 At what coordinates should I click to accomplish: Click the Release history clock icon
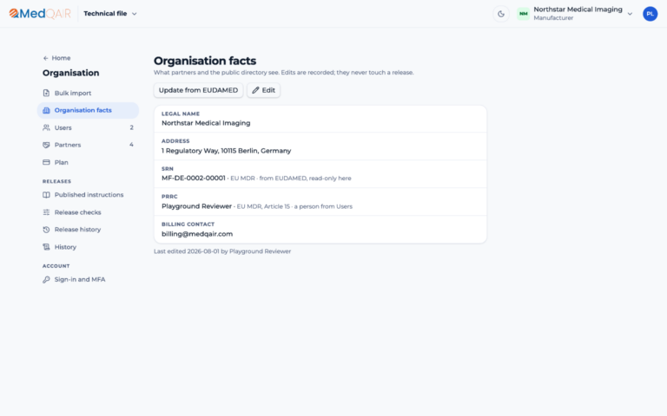tap(46, 230)
